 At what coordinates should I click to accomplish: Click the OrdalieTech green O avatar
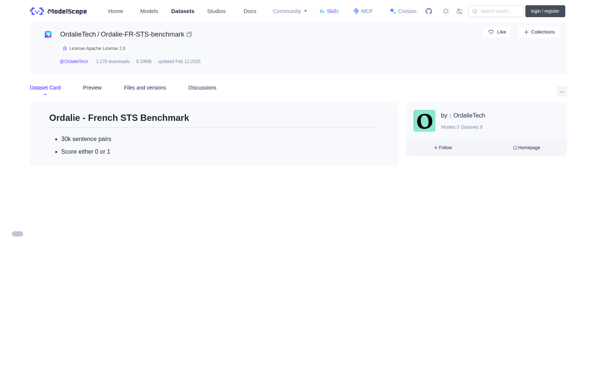click(x=425, y=121)
